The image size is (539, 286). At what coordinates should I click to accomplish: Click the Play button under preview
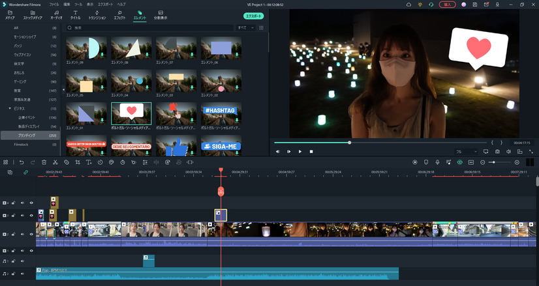click(300, 151)
